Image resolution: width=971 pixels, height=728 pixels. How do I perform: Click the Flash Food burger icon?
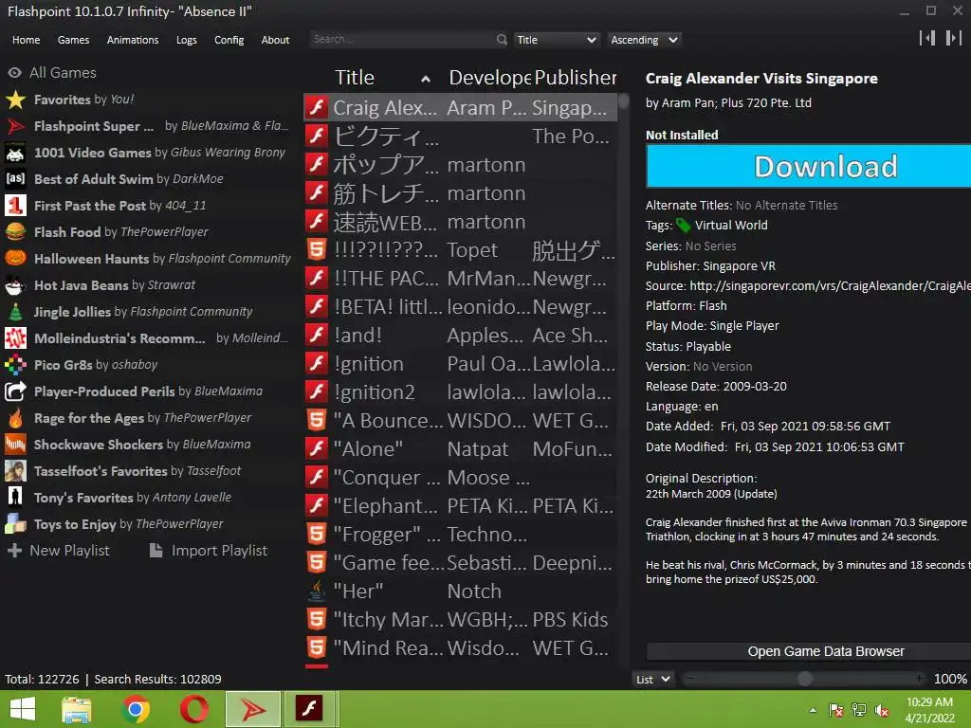(15, 232)
